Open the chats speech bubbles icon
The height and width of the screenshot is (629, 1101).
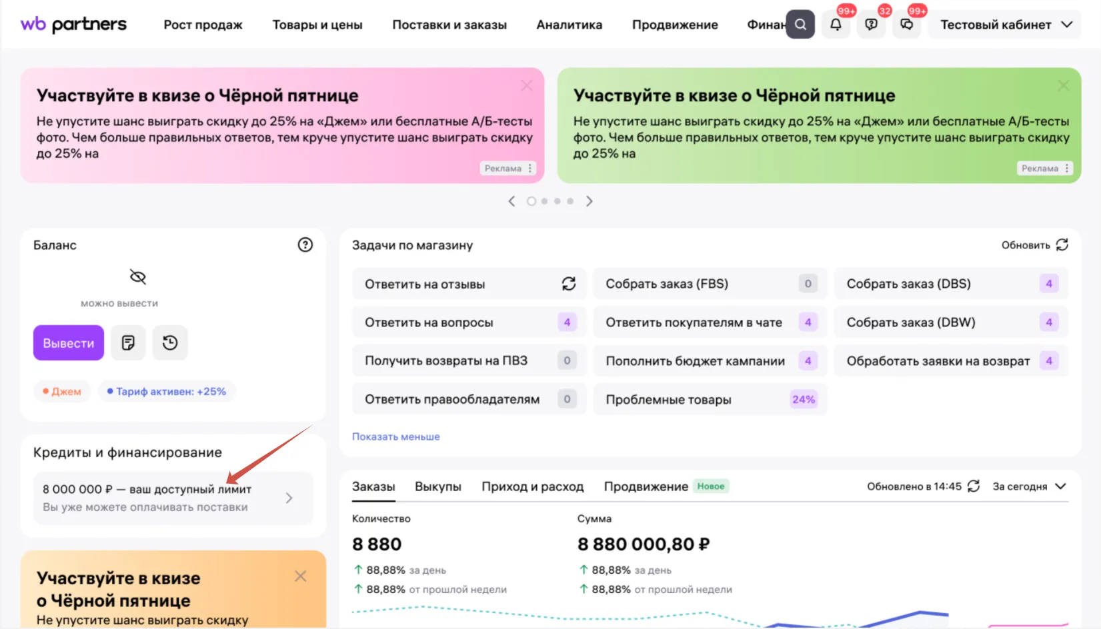click(906, 25)
